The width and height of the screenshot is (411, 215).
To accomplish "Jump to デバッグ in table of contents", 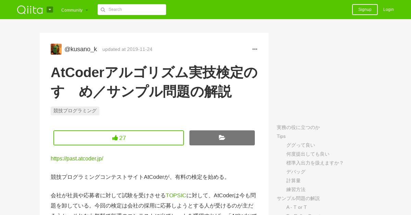I will pos(296,172).
